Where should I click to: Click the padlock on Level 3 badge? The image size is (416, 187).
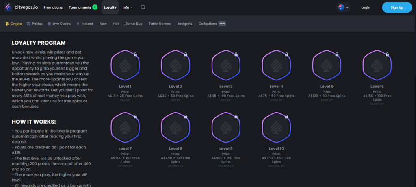coord(236,54)
